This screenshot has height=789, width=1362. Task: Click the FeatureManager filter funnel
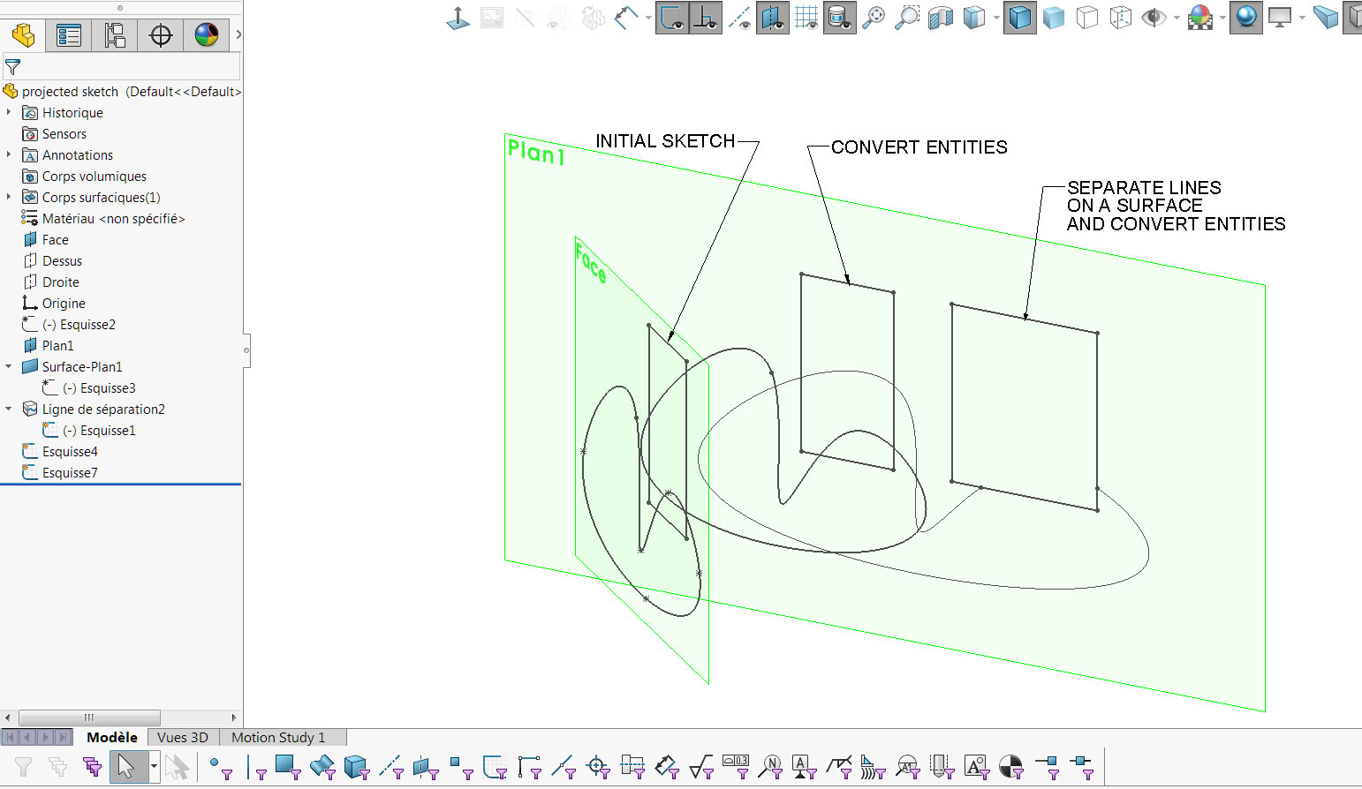11,66
